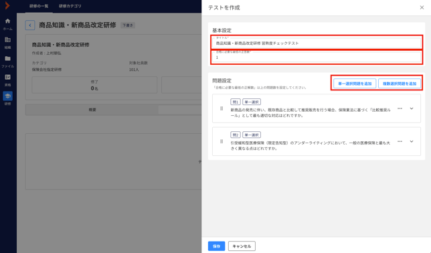Close the テストを作成 panel
Screen dimensions: 431x253
pyautogui.click(x=422, y=7)
